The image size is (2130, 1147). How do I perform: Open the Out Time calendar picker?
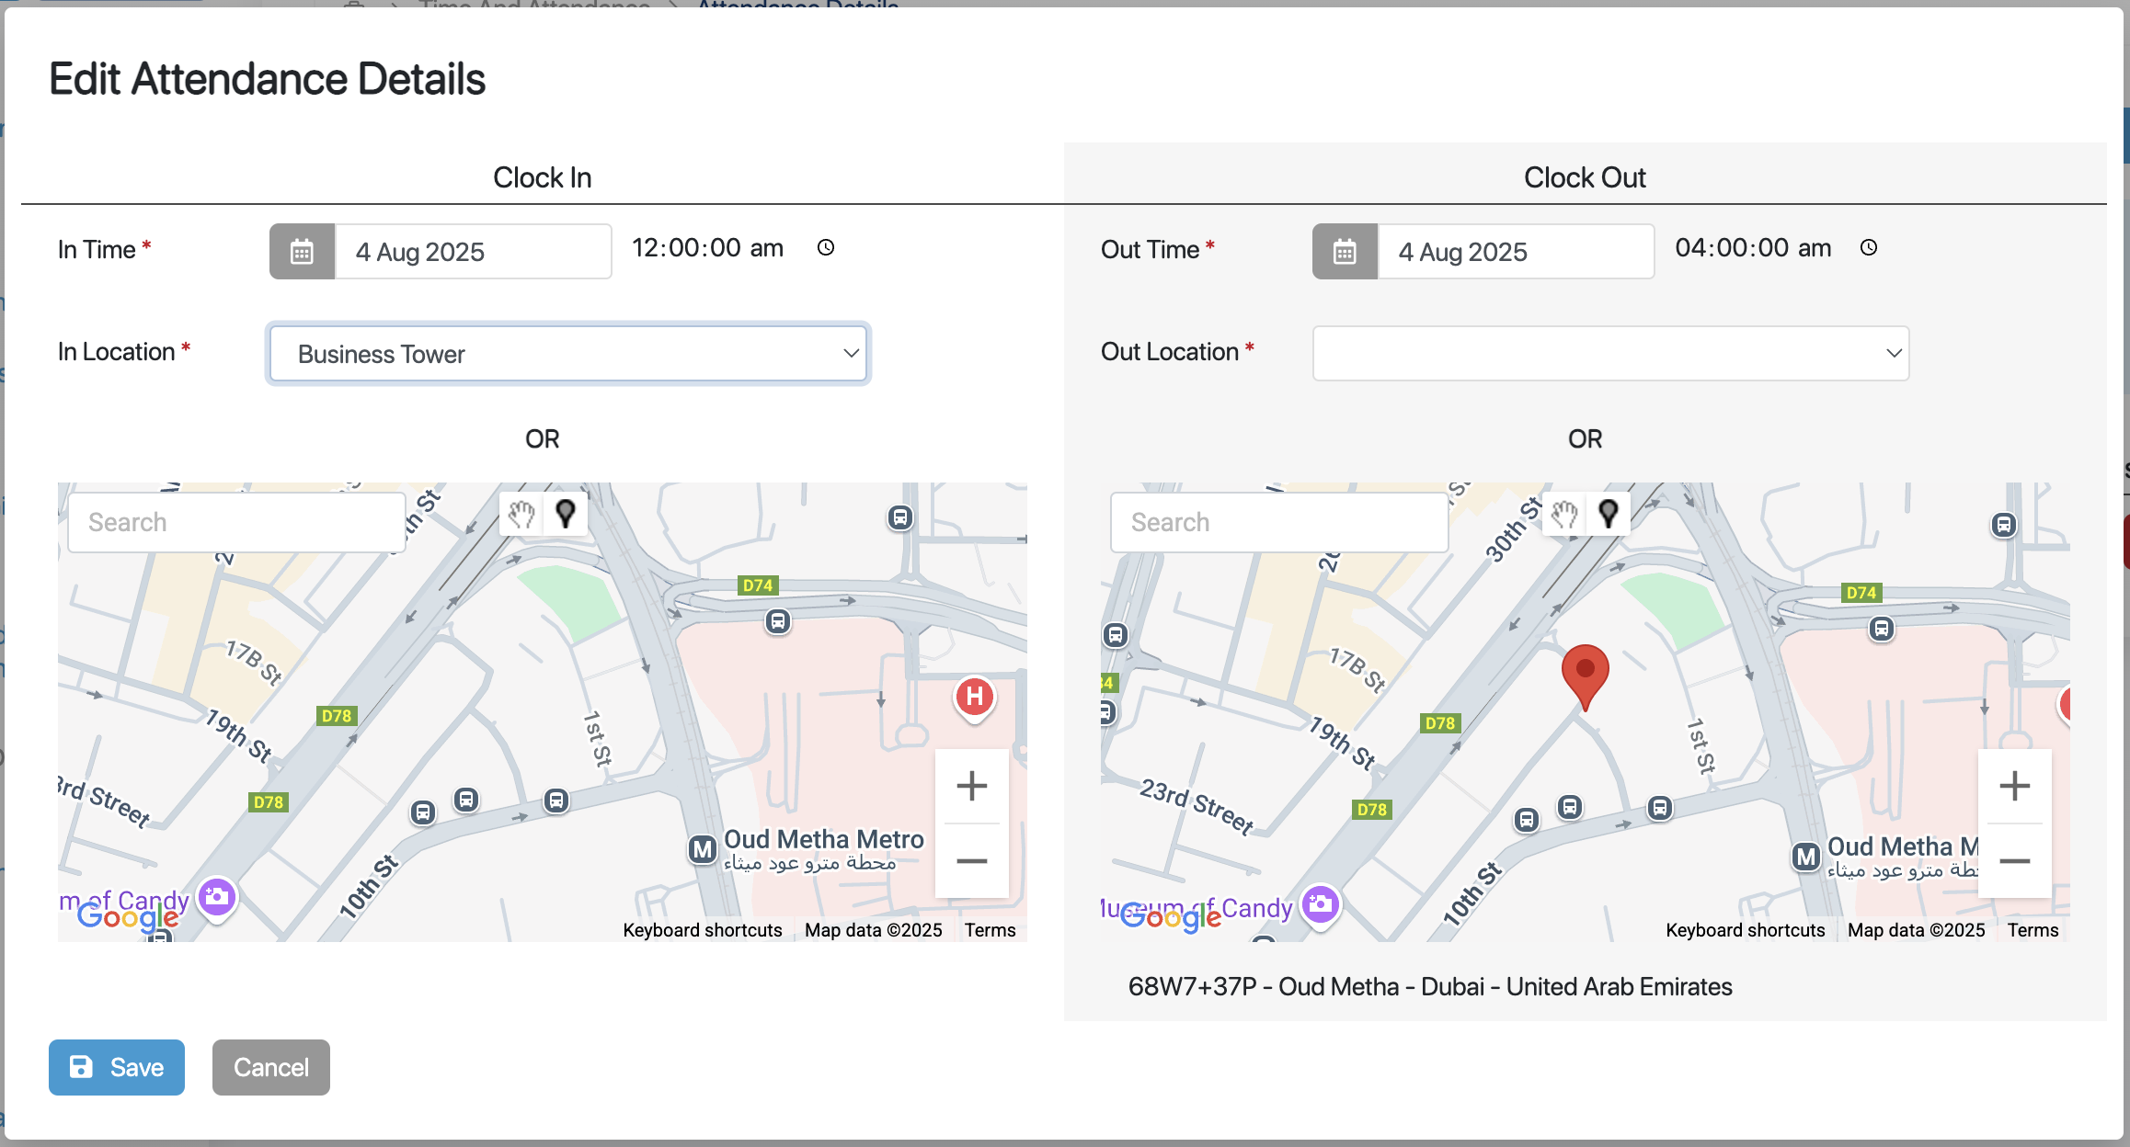[x=1344, y=251]
